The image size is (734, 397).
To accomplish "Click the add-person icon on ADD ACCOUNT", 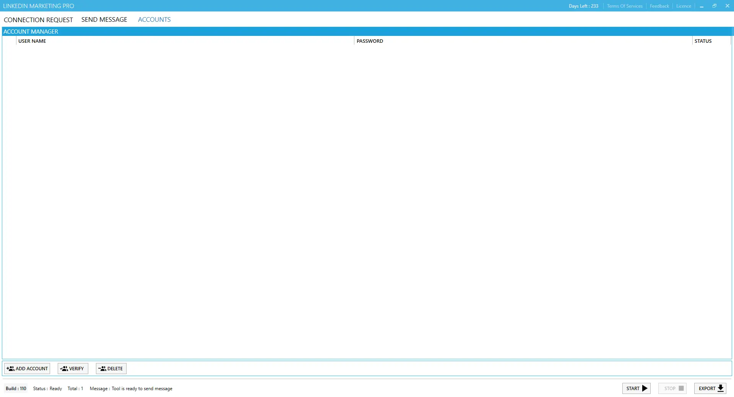I will 10,368.
